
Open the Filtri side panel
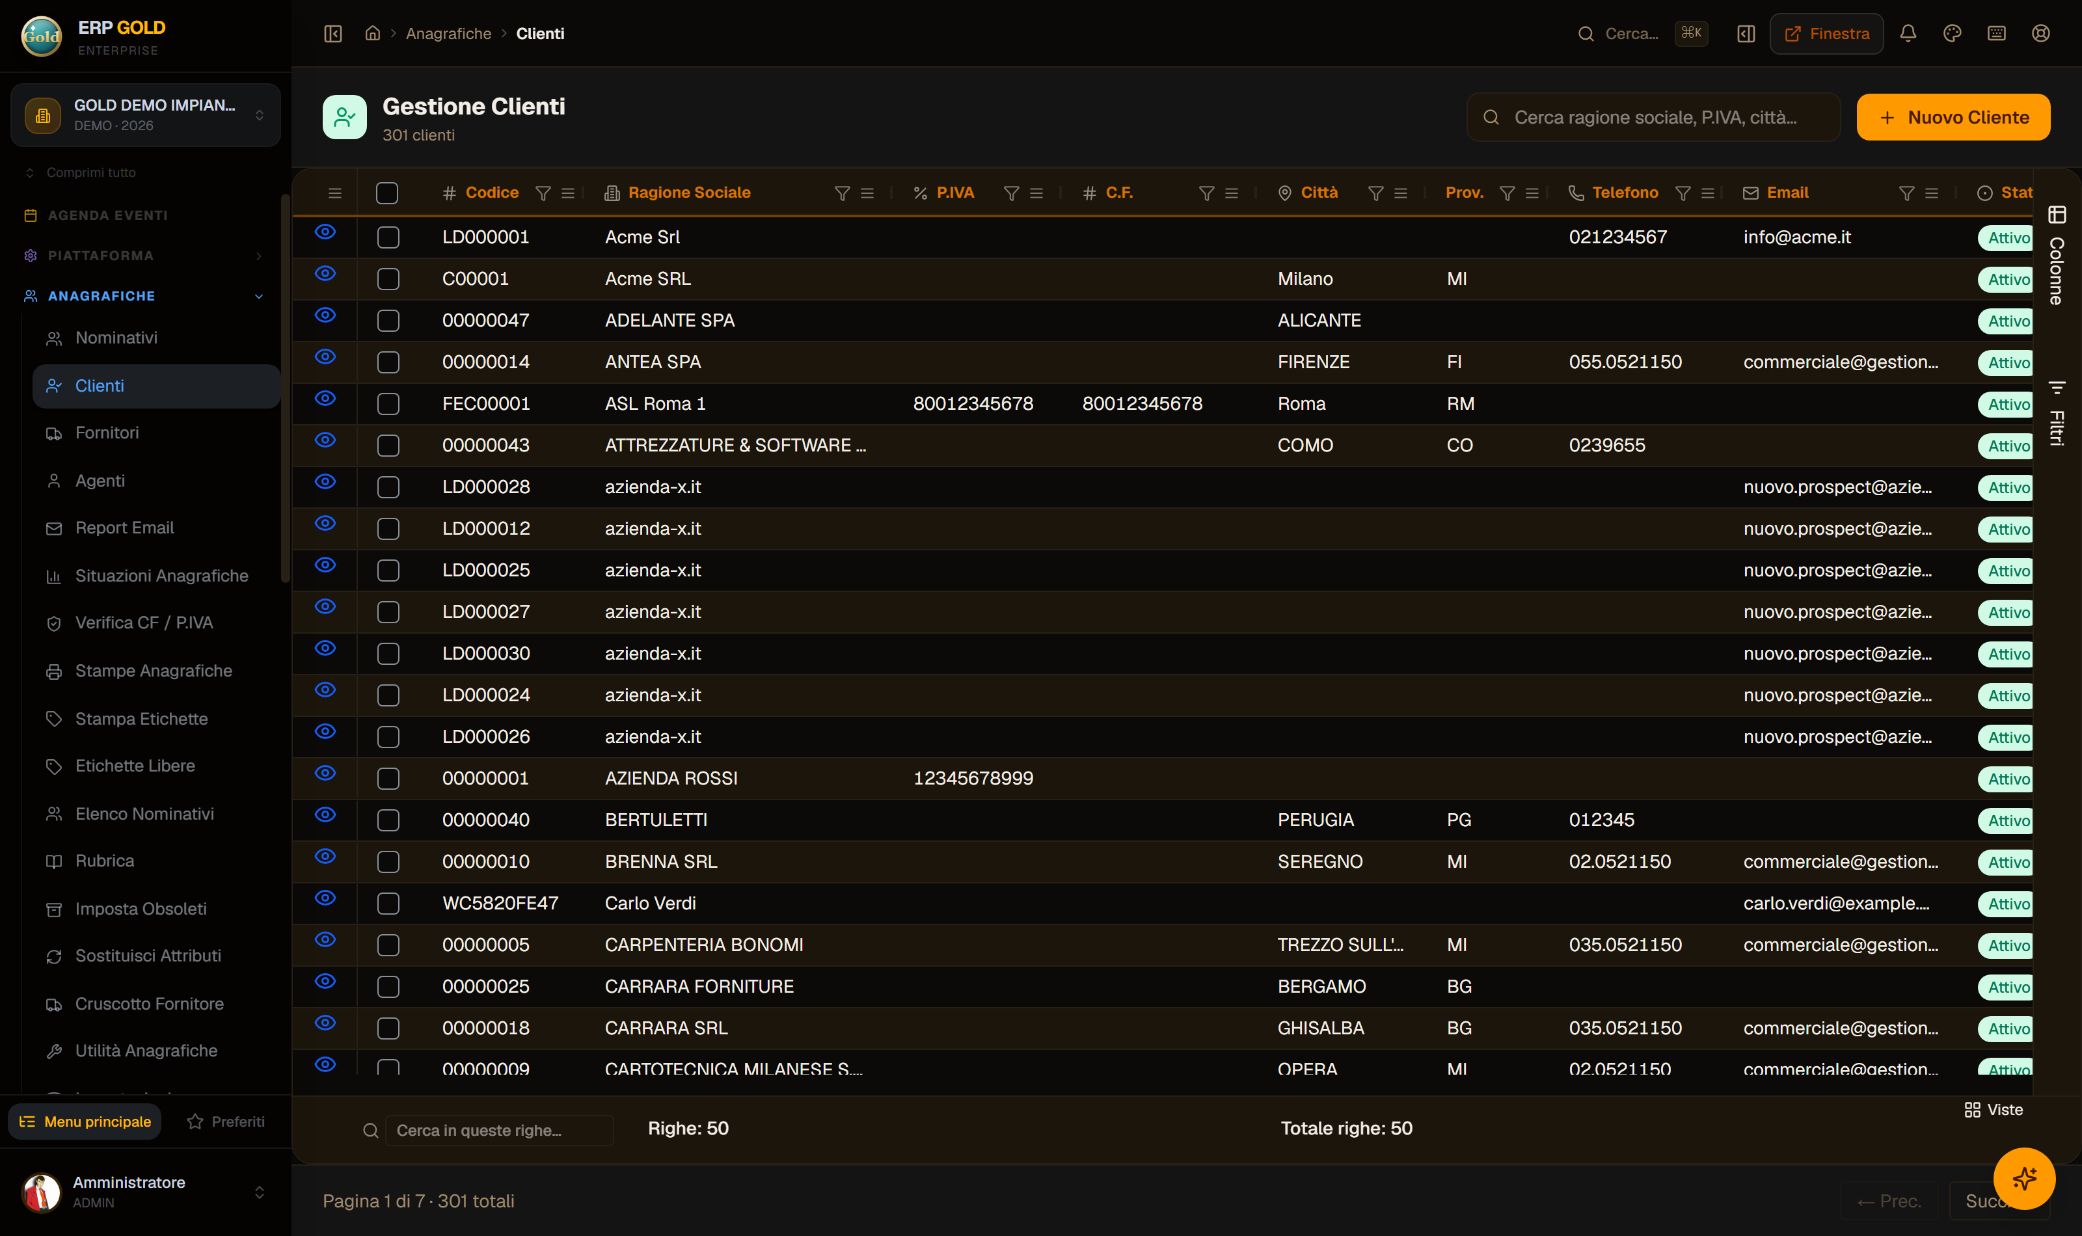(2056, 413)
